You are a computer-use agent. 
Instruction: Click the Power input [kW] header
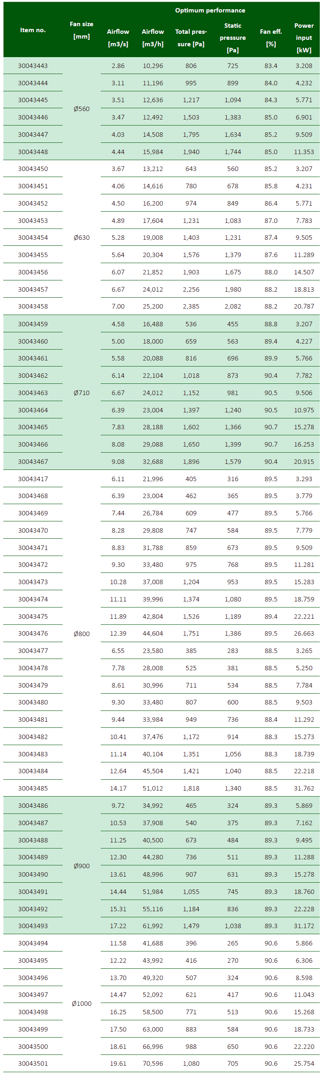(304, 38)
